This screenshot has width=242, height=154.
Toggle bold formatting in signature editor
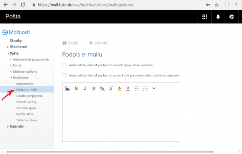point(76,88)
